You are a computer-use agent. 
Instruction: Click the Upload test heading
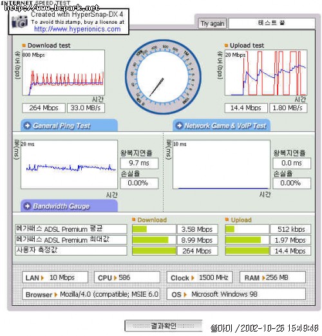[x=247, y=46]
